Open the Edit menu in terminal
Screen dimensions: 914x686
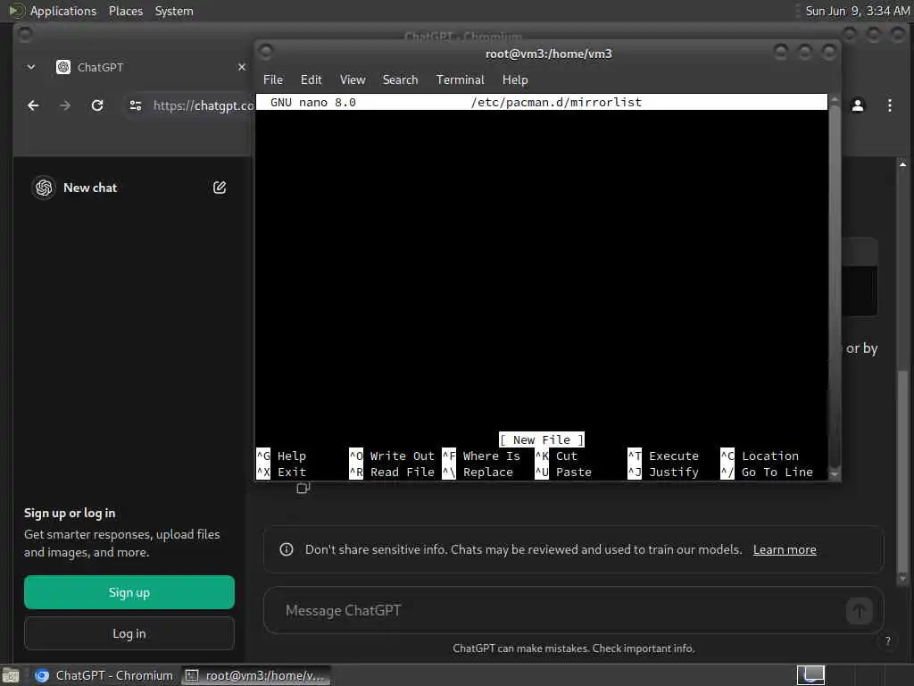[311, 79]
